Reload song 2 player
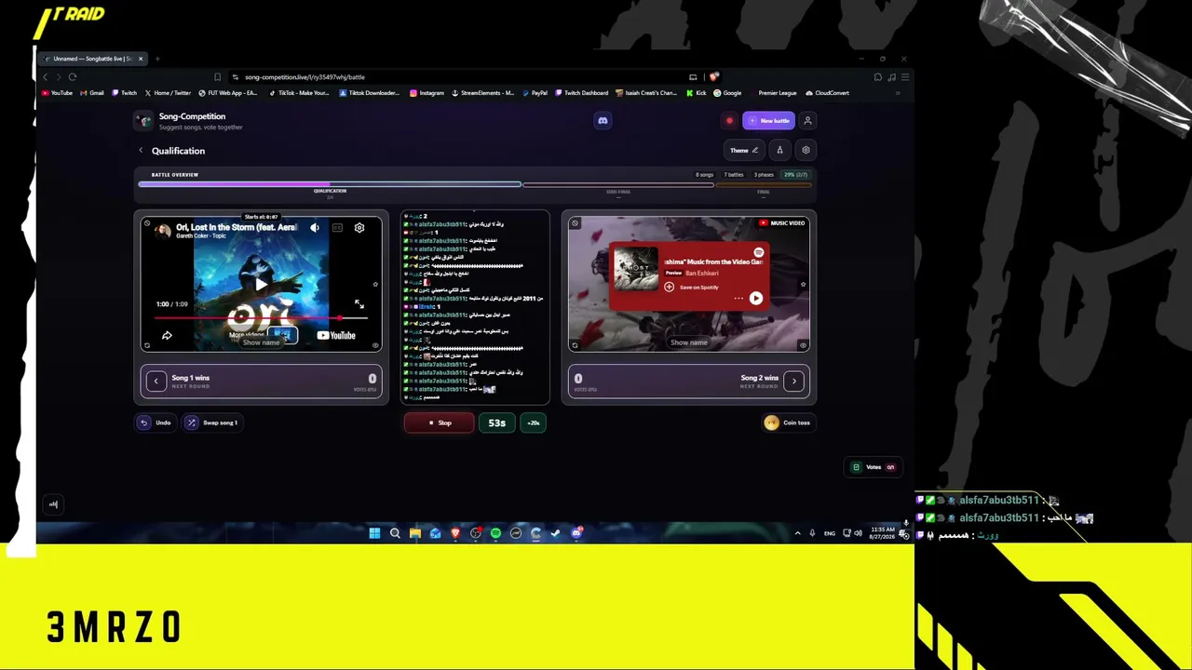This screenshot has height=670, width=1192. (x=575, y=345)
